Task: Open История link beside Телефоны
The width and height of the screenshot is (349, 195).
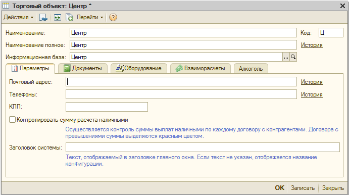Action: [312, 94]
